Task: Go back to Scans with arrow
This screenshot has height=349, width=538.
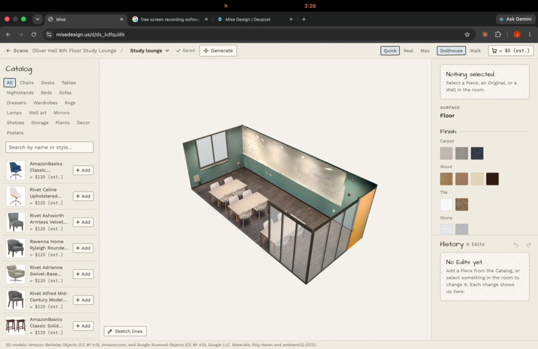Action: pos(17,51)
